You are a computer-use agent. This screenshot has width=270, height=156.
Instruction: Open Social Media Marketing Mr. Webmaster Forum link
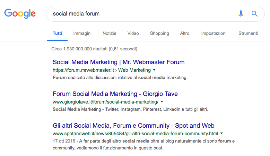click(x=119, y=62)
